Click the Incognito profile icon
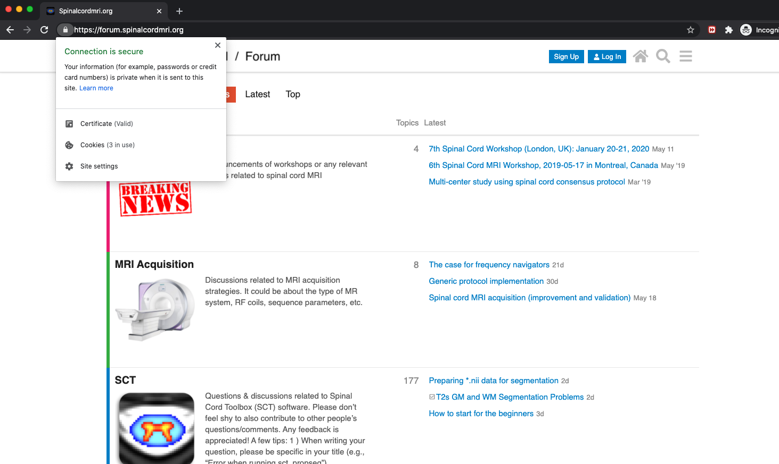Screen dimensions: 779x464 tap(746, 30)
